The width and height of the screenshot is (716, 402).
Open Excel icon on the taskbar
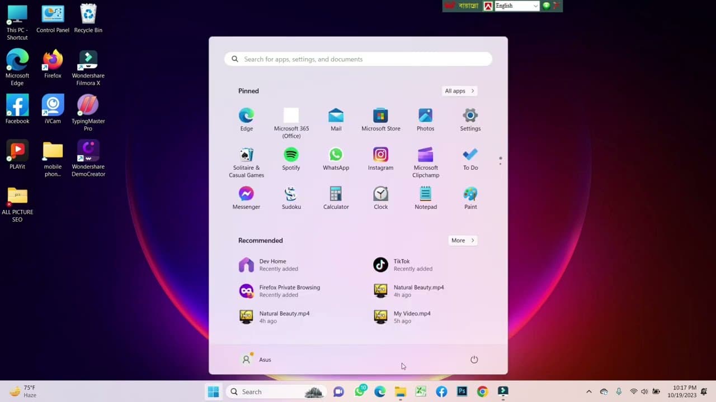pyautogui.click(x=421, y=392)
